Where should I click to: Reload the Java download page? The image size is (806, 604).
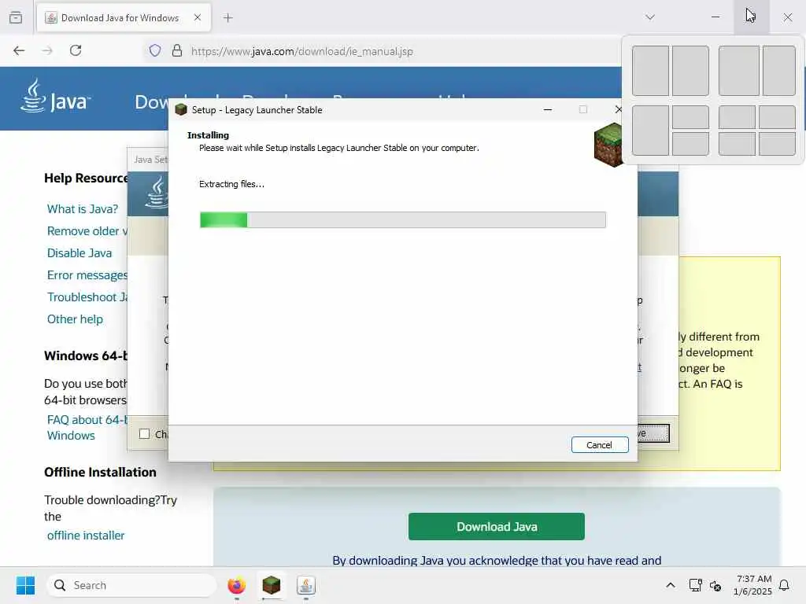pos(76,50)
